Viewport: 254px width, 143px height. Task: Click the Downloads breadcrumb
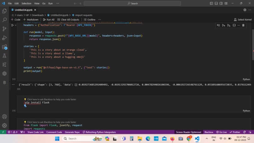coord(38,15)
